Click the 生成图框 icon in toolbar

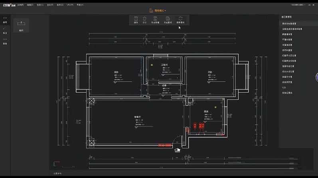(x=155, y=20)
